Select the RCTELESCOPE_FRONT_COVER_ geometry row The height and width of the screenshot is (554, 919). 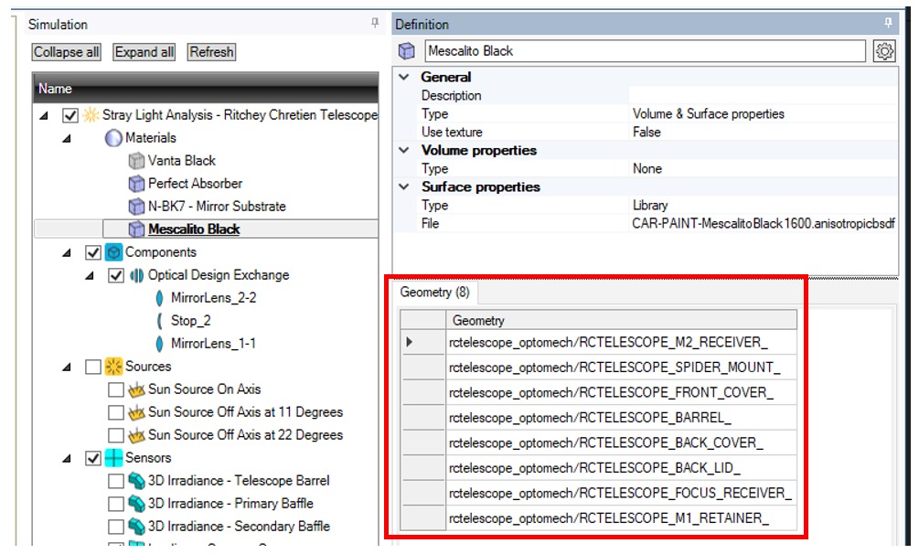pyautogui.click(x=621, y=393)
